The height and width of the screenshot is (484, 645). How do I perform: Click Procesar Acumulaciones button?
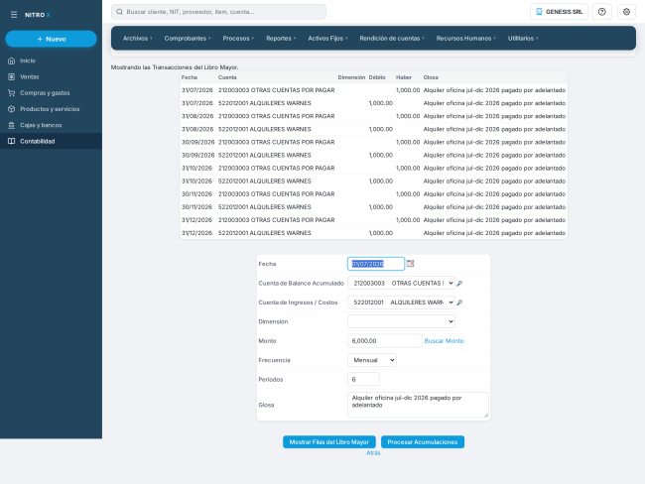pyautogui.click(x=423, y=442)
